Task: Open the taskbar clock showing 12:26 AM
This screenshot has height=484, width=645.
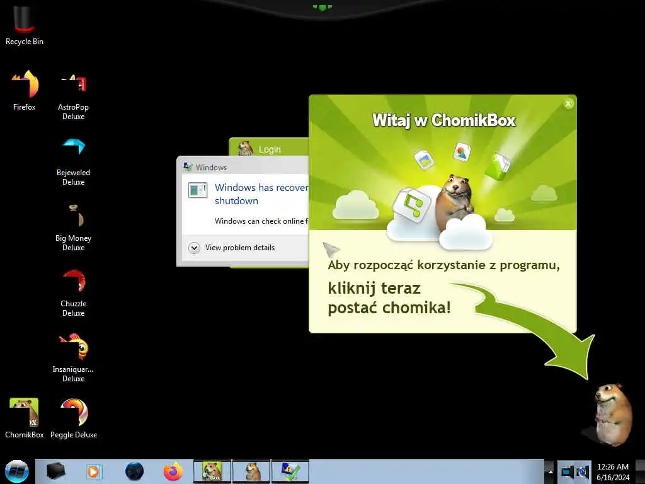Action: 612,472
